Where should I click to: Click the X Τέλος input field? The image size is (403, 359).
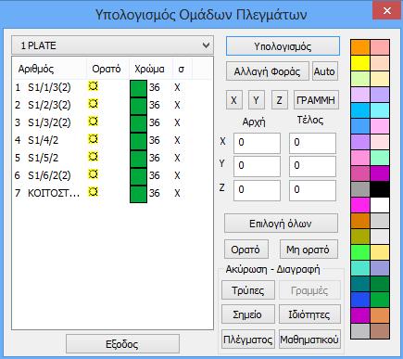[312, 143]
